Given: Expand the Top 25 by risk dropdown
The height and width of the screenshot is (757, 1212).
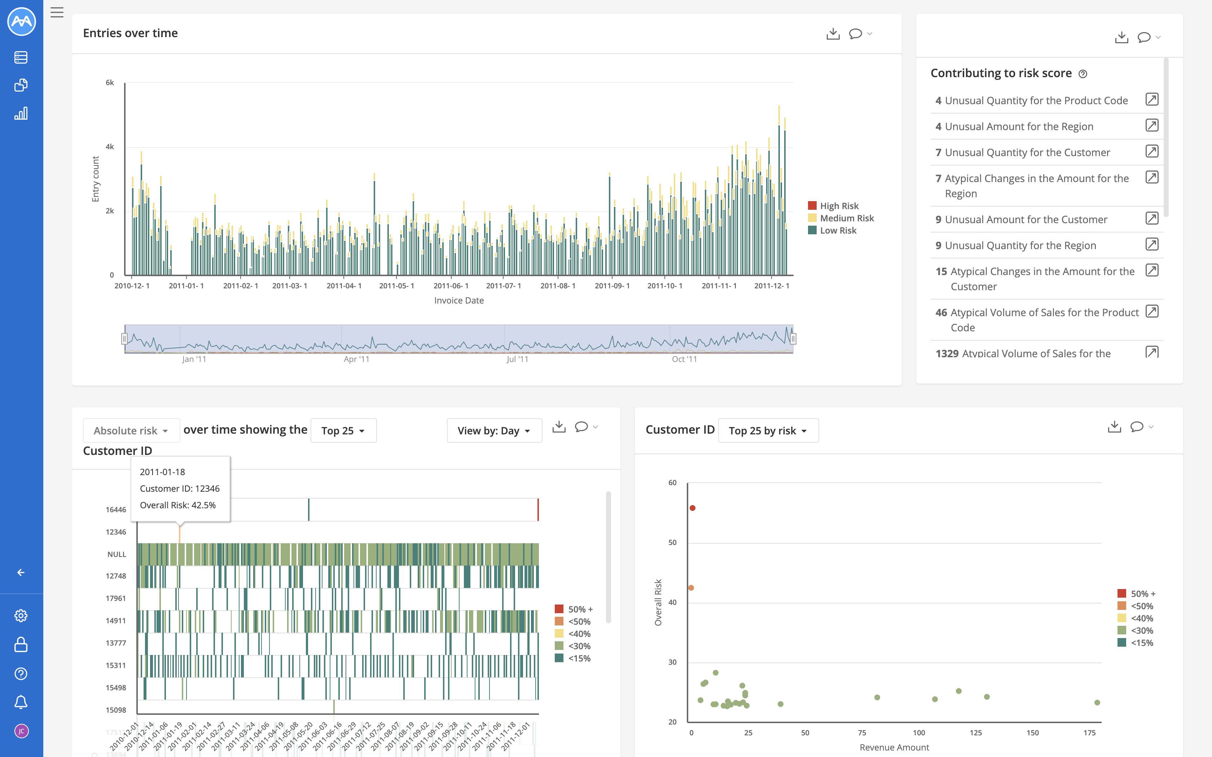Looking at the screenshot, I should click(x=768, y=430).
